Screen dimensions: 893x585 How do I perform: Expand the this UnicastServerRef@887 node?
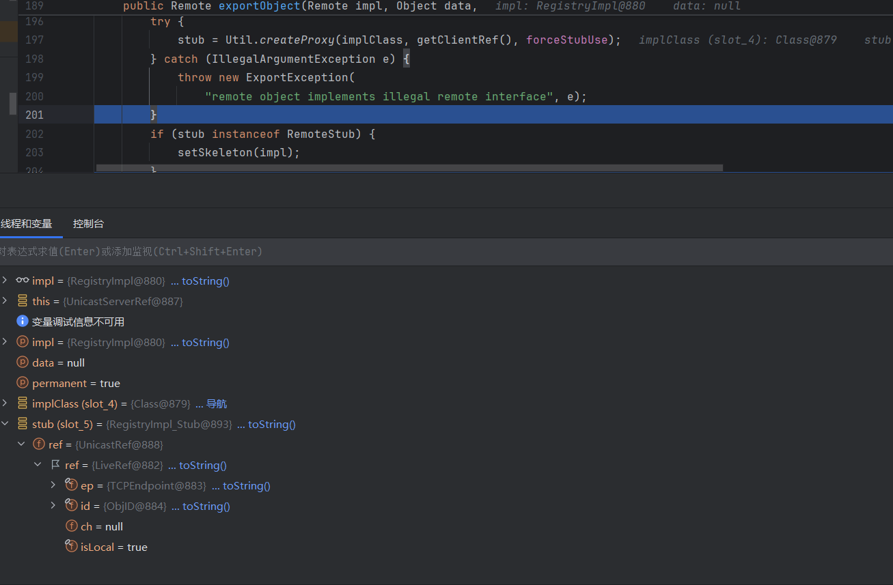5,301
